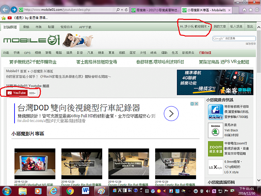The image size is (261, 196).
Task: Open the 行動加值 category
Action: [205, 53]
